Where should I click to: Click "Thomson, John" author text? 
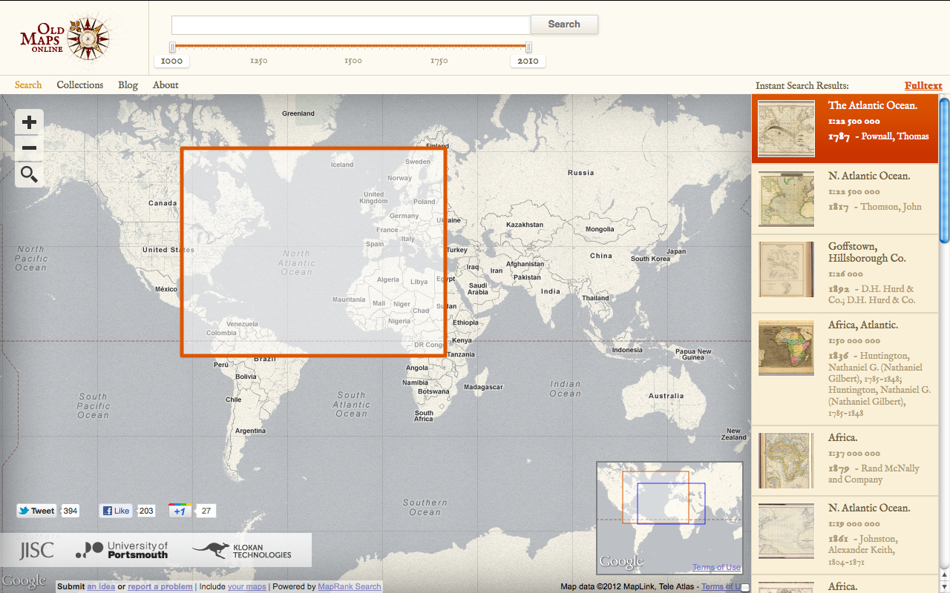[891, 207]
